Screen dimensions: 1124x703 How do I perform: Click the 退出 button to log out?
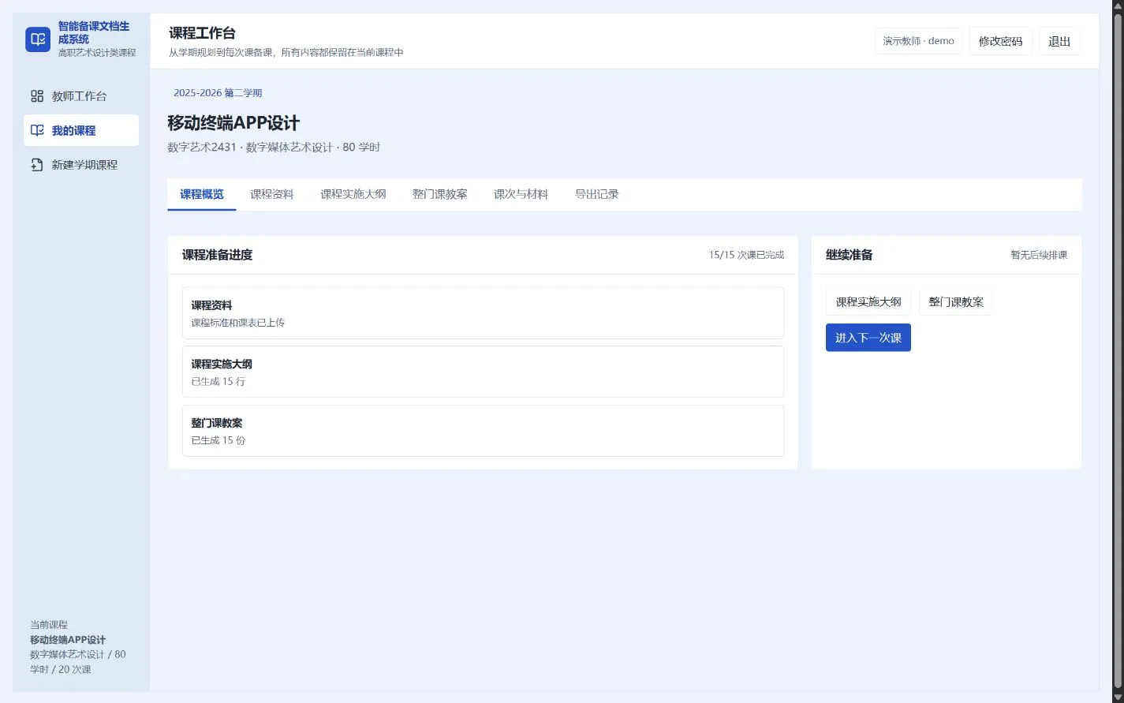[1059, 41]
